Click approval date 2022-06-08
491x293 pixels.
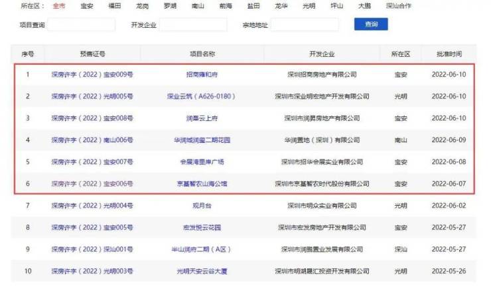449,162
